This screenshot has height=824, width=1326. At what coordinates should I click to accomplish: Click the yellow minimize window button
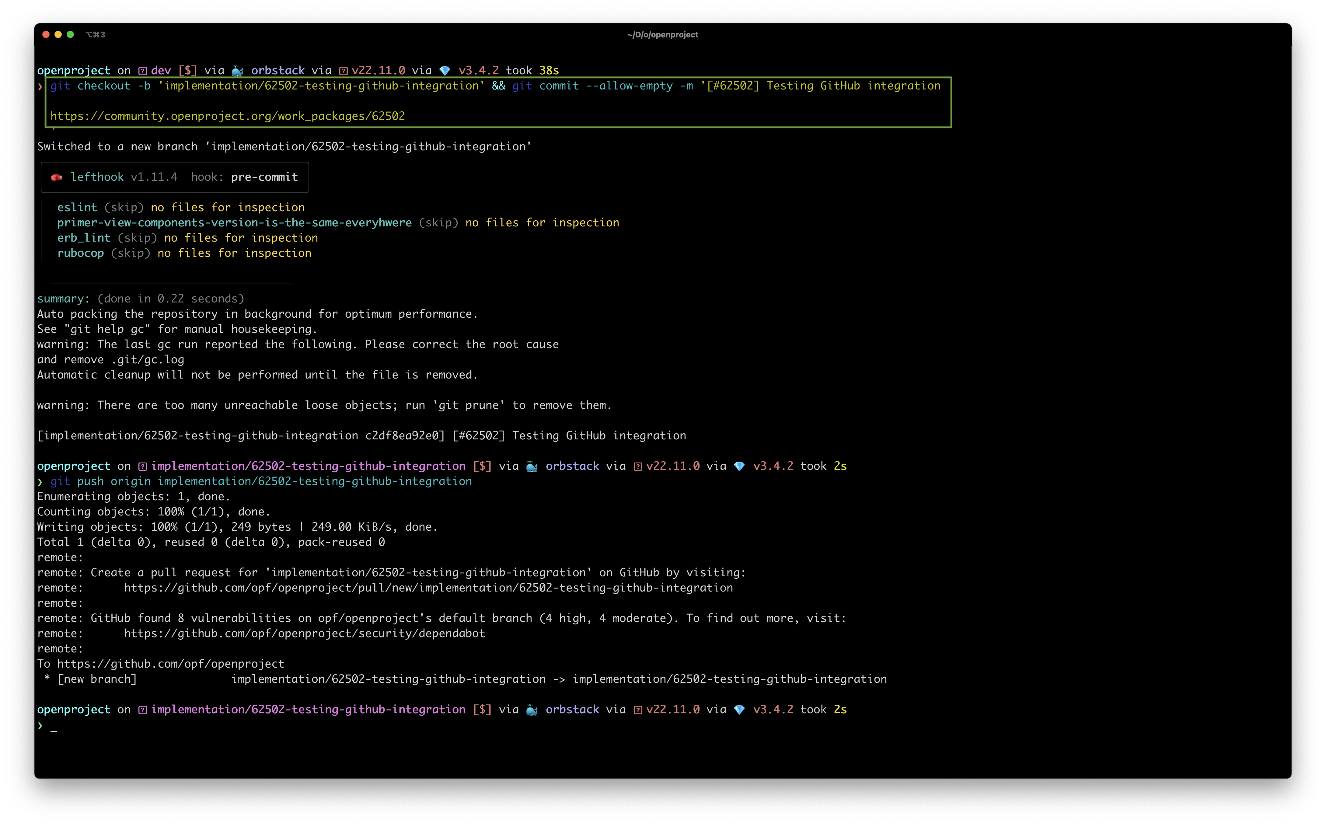point(58,34)
